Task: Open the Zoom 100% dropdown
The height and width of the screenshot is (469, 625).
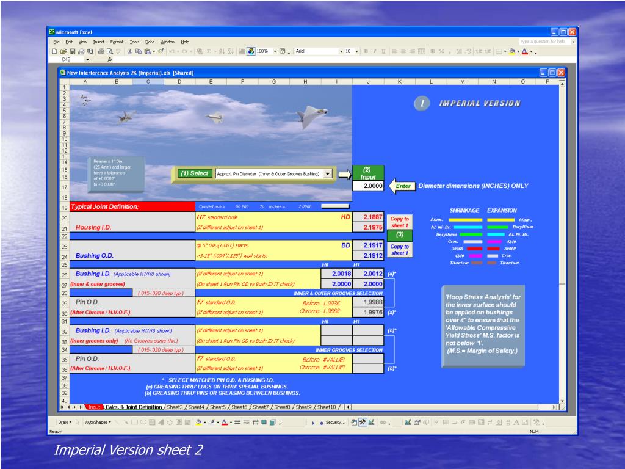Action: [x=275, y=51]
